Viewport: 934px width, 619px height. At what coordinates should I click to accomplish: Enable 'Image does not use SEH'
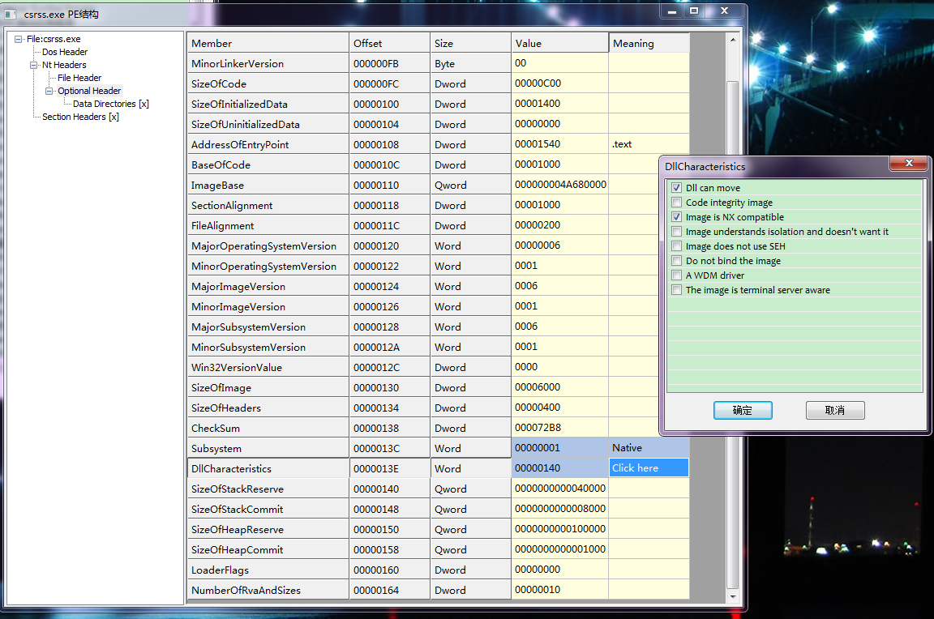coord(676,246)
